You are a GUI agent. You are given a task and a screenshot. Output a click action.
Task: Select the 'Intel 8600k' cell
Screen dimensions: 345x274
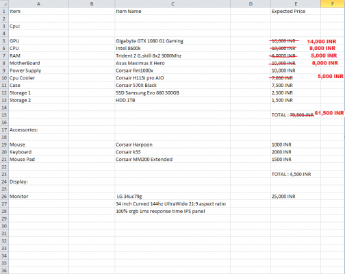click(172, 48)
